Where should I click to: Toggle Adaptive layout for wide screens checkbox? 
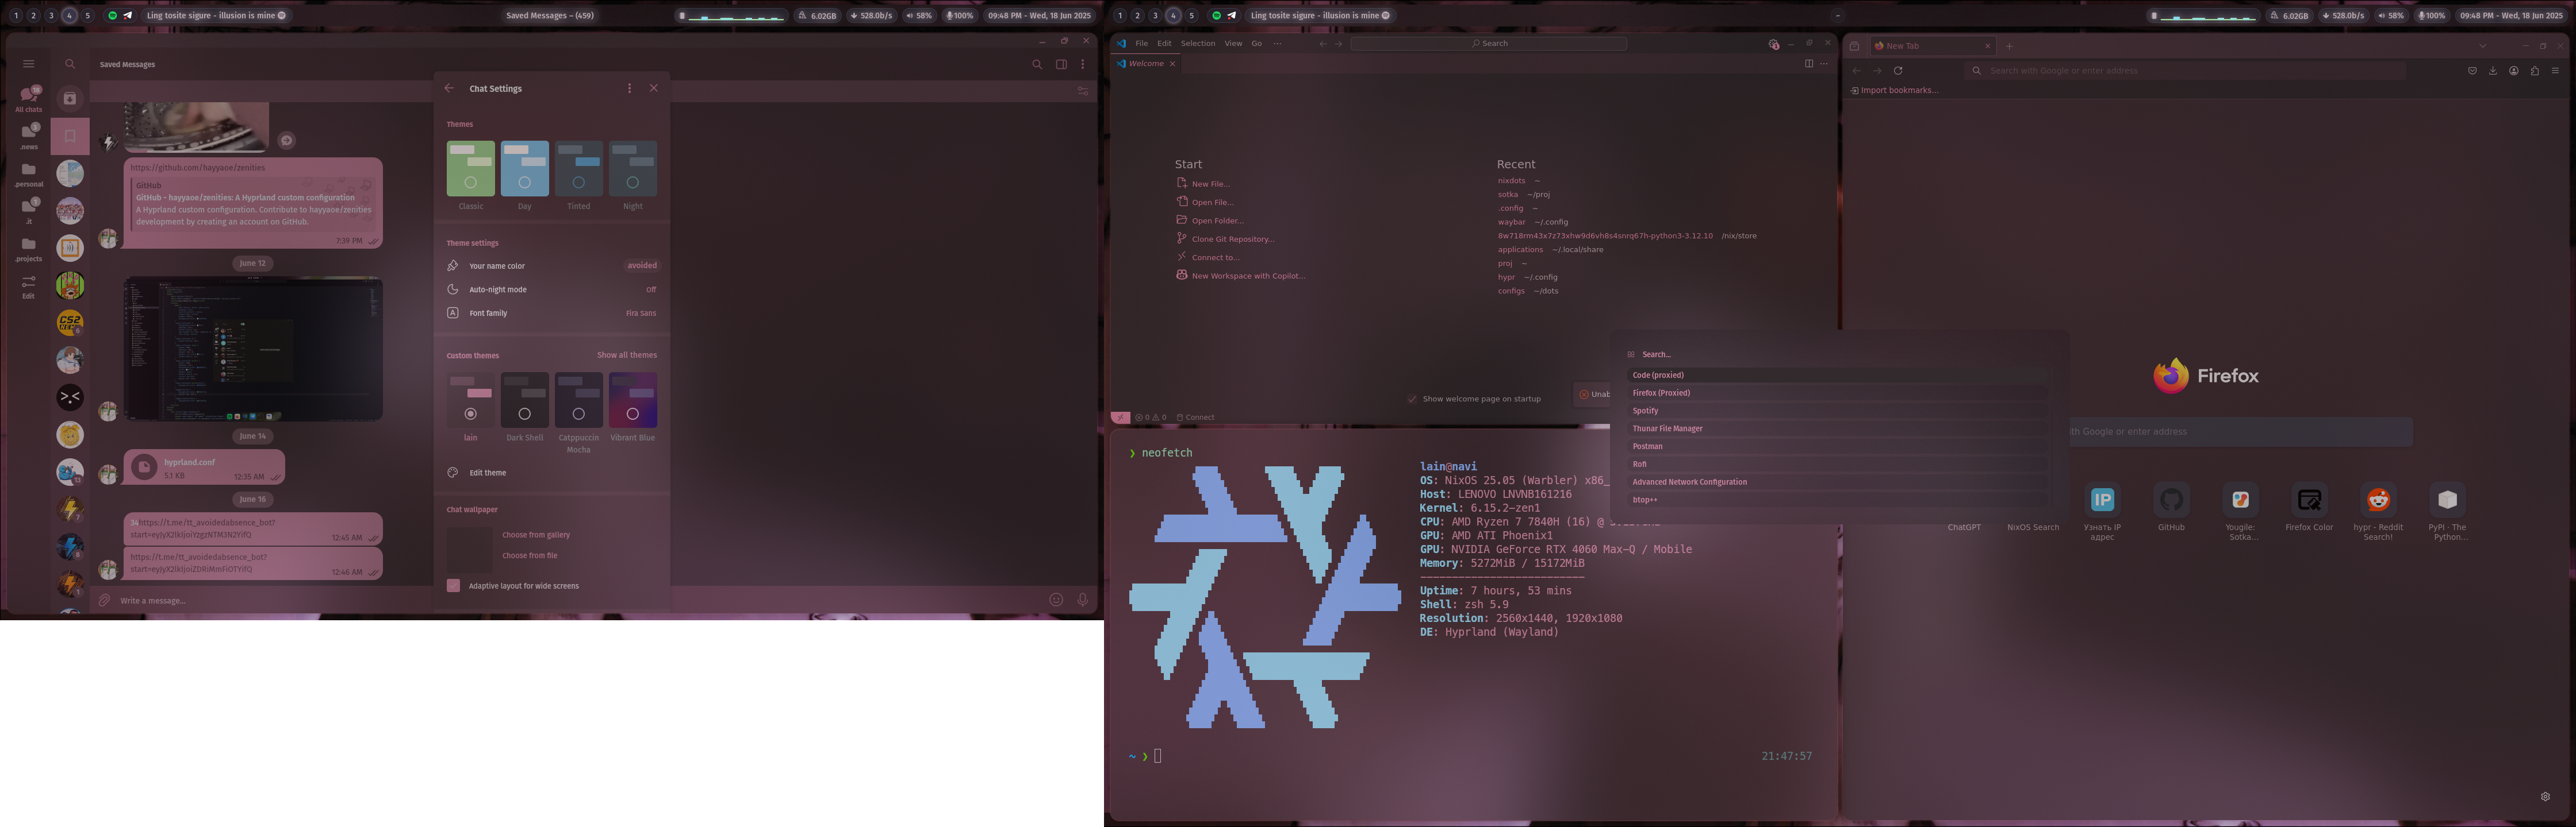point(453,585)
